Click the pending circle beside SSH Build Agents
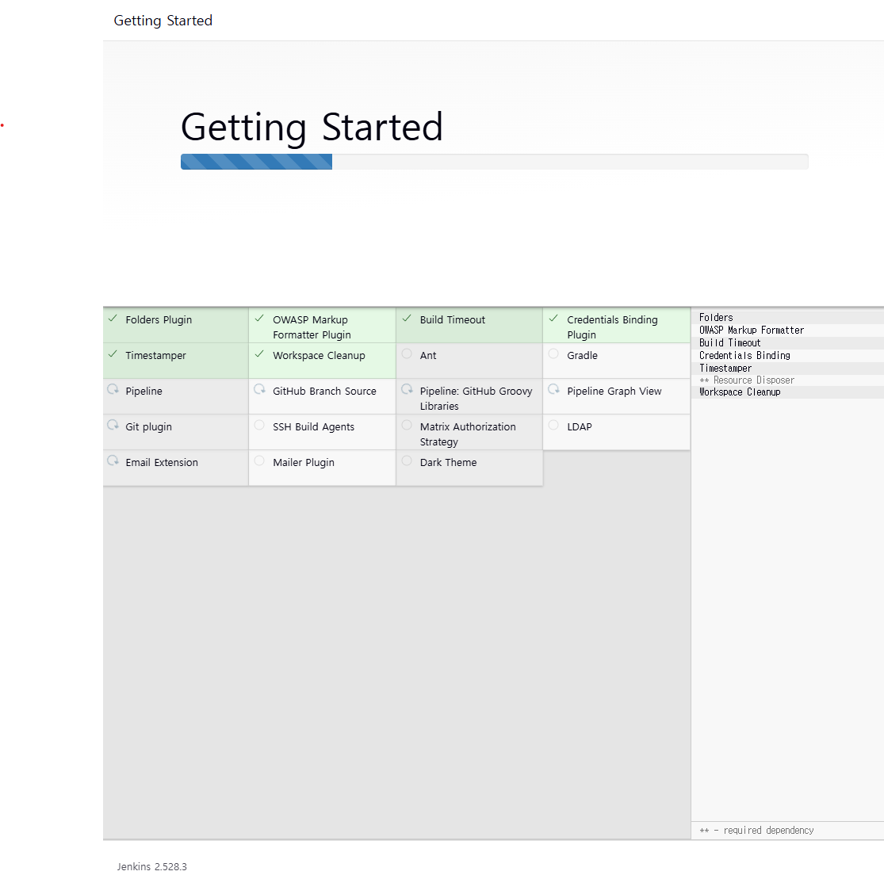Screen dimensions: 884x875 pyautogui.click(x=259, y=425)
